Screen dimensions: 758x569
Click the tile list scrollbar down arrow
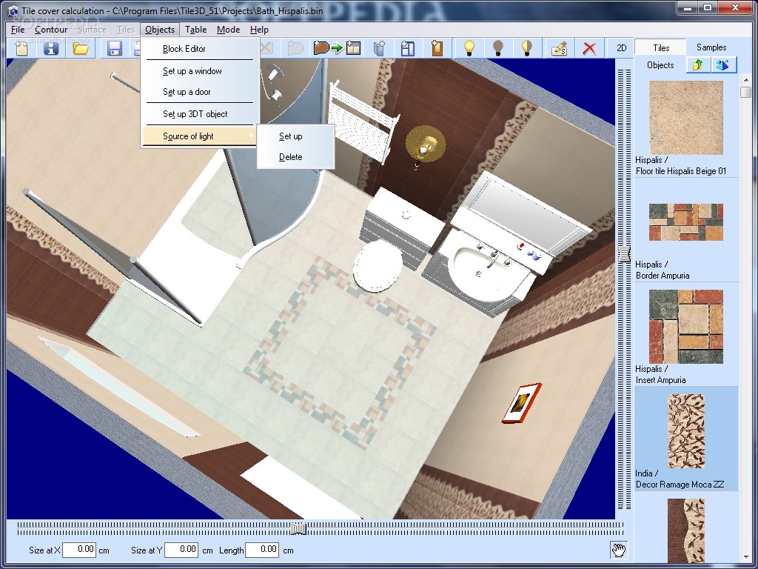pos(745,557)
